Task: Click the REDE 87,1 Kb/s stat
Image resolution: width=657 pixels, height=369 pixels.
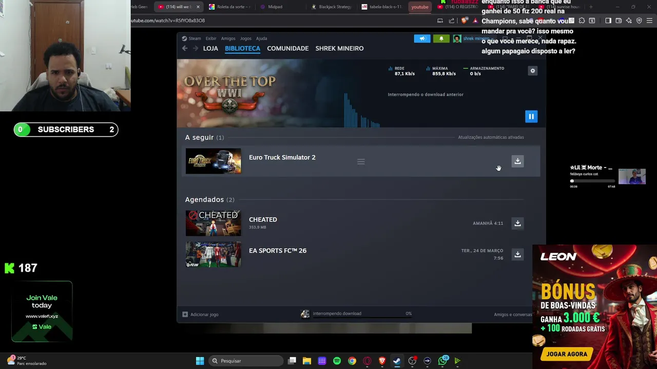Action: 401,71
